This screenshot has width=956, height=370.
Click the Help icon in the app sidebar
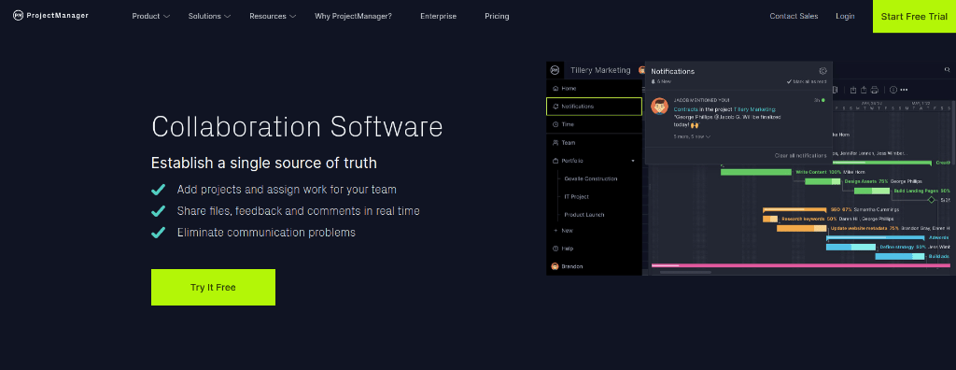pos(555,249)
